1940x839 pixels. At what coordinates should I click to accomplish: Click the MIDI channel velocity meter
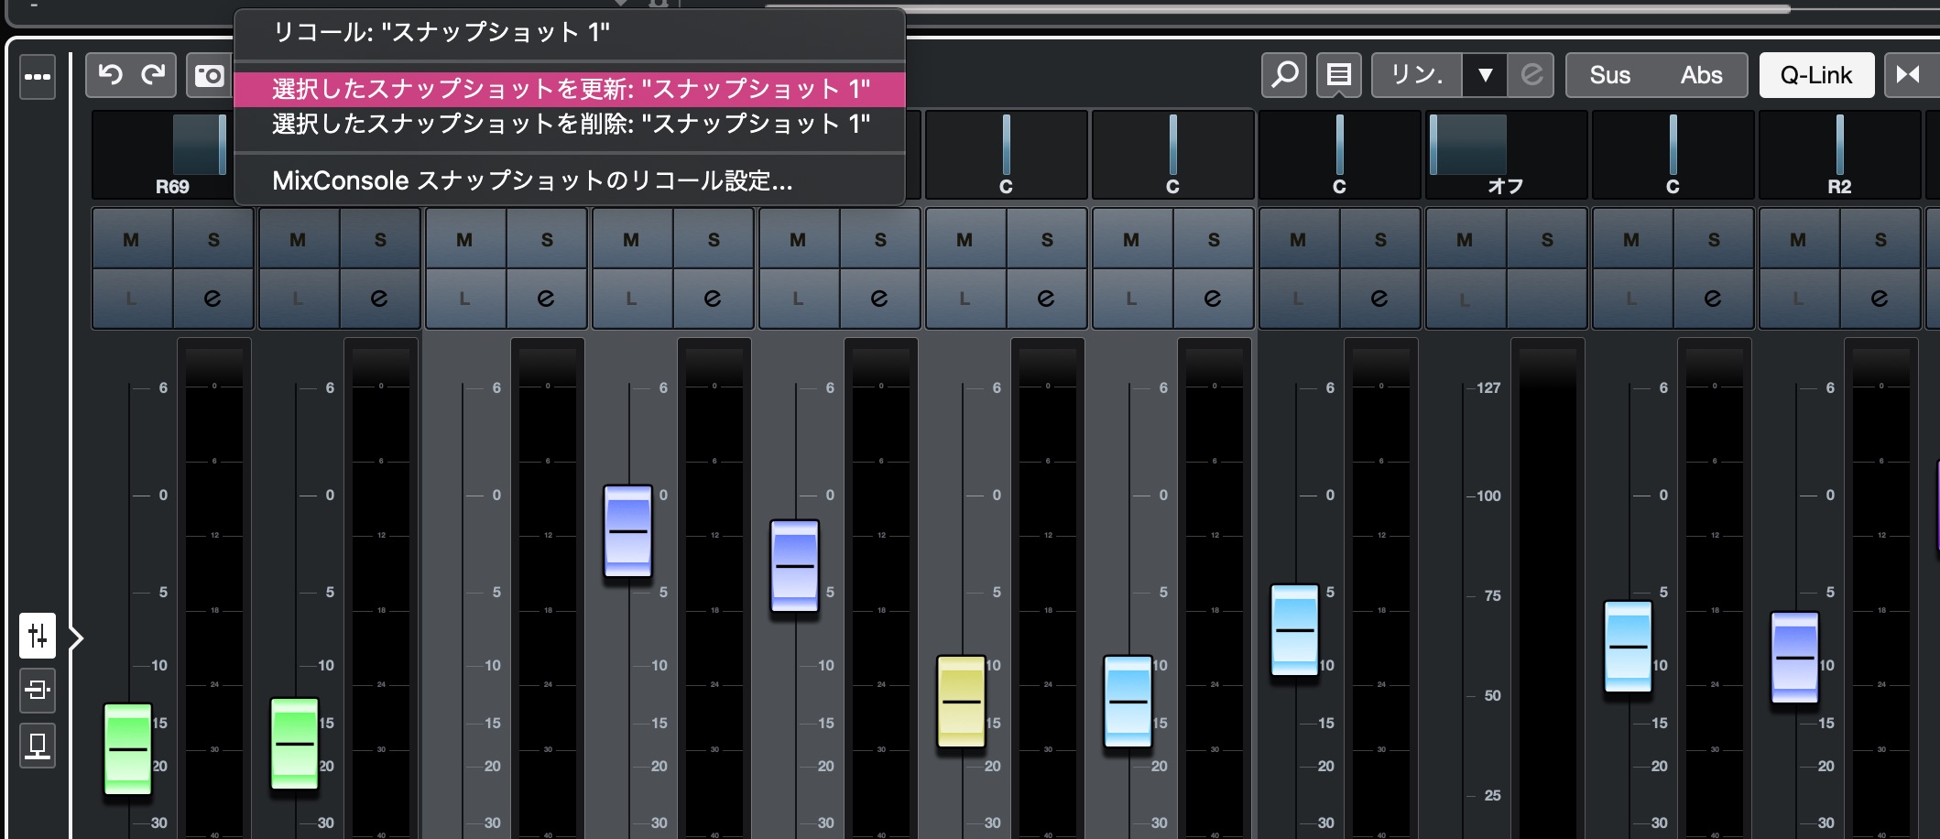(1548, 588)
